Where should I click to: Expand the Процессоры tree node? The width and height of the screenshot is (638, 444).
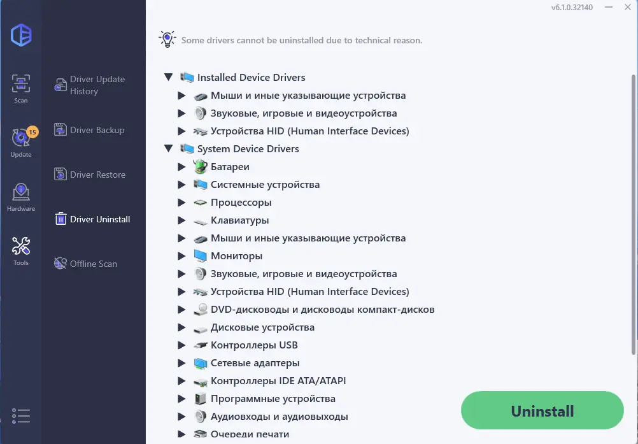click(183, 203)
